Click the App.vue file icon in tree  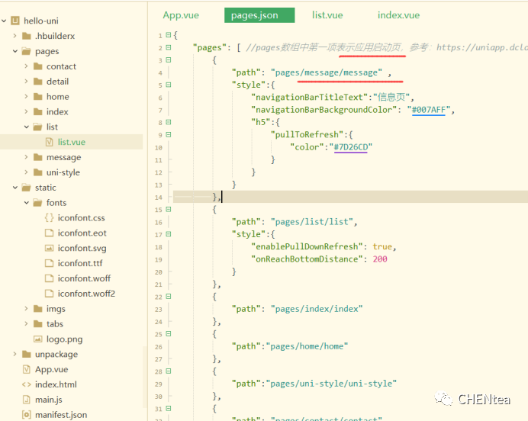[x=27, y=369]
